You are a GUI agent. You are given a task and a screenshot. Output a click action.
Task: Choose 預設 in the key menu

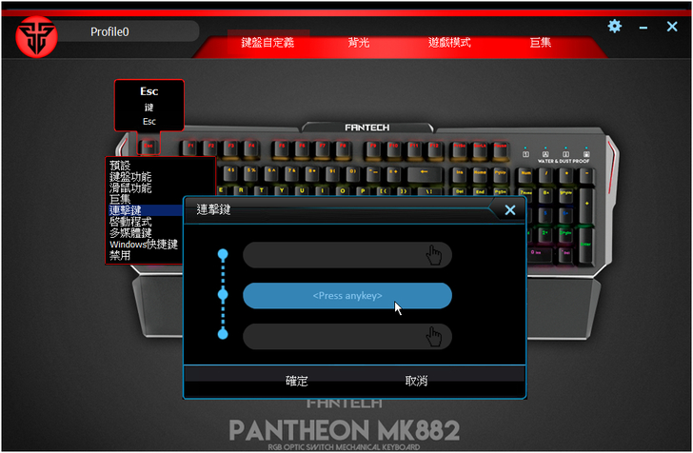coord(120,166)
